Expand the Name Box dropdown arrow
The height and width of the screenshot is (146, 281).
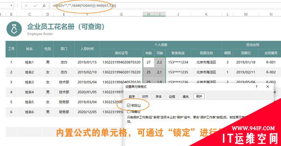click(11, 6)
